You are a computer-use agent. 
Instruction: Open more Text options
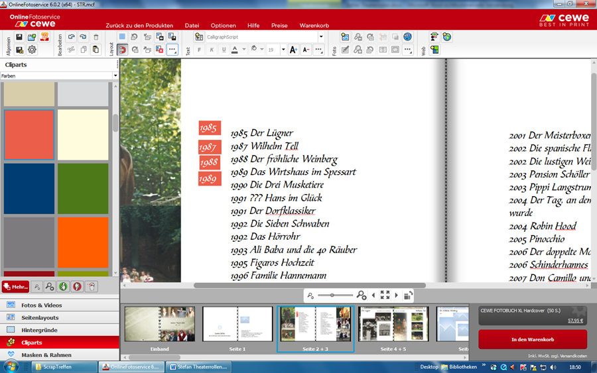pos(318,50)
